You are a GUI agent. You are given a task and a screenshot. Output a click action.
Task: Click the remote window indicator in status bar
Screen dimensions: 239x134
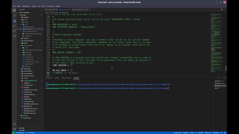13,133
